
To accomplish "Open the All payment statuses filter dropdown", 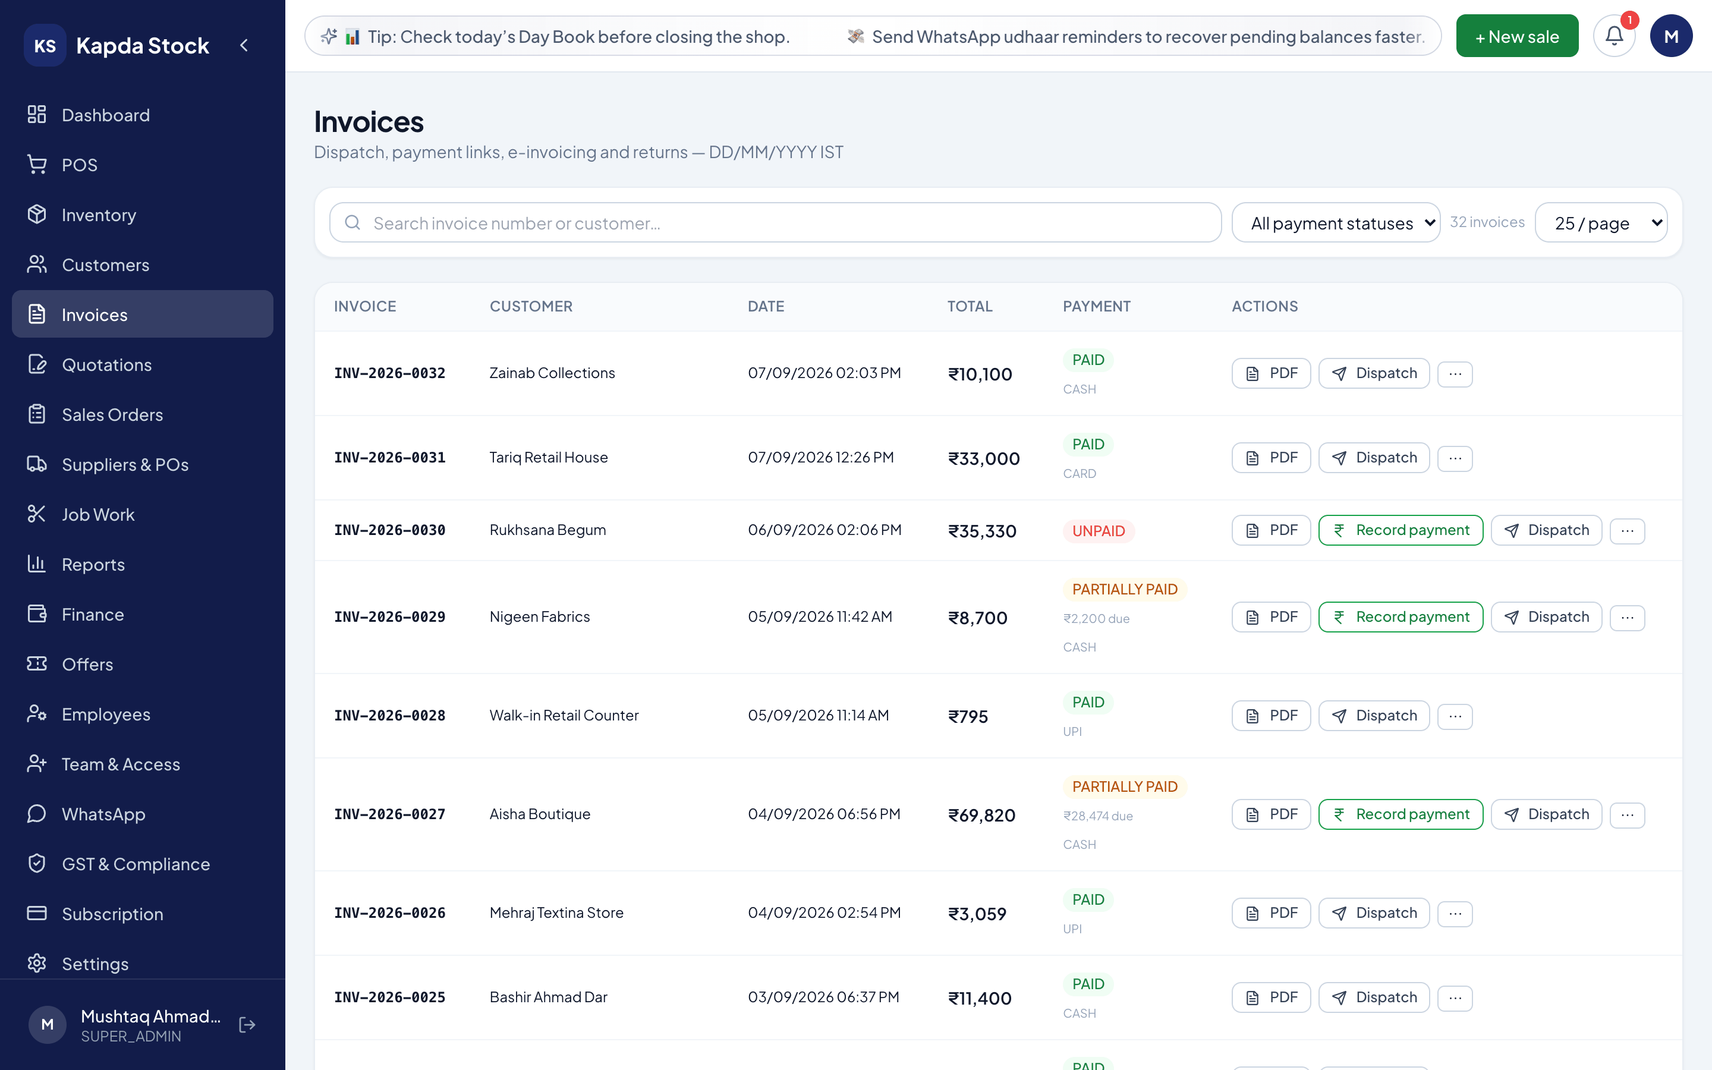I will click(1336, 223).
